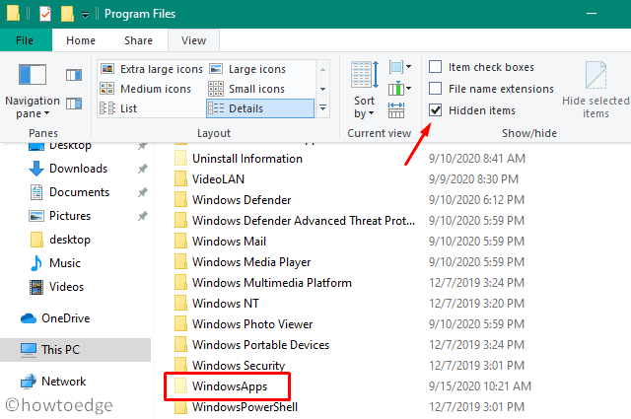
Task: Click the Music icon in sidebar
Action: pos(36,263)
